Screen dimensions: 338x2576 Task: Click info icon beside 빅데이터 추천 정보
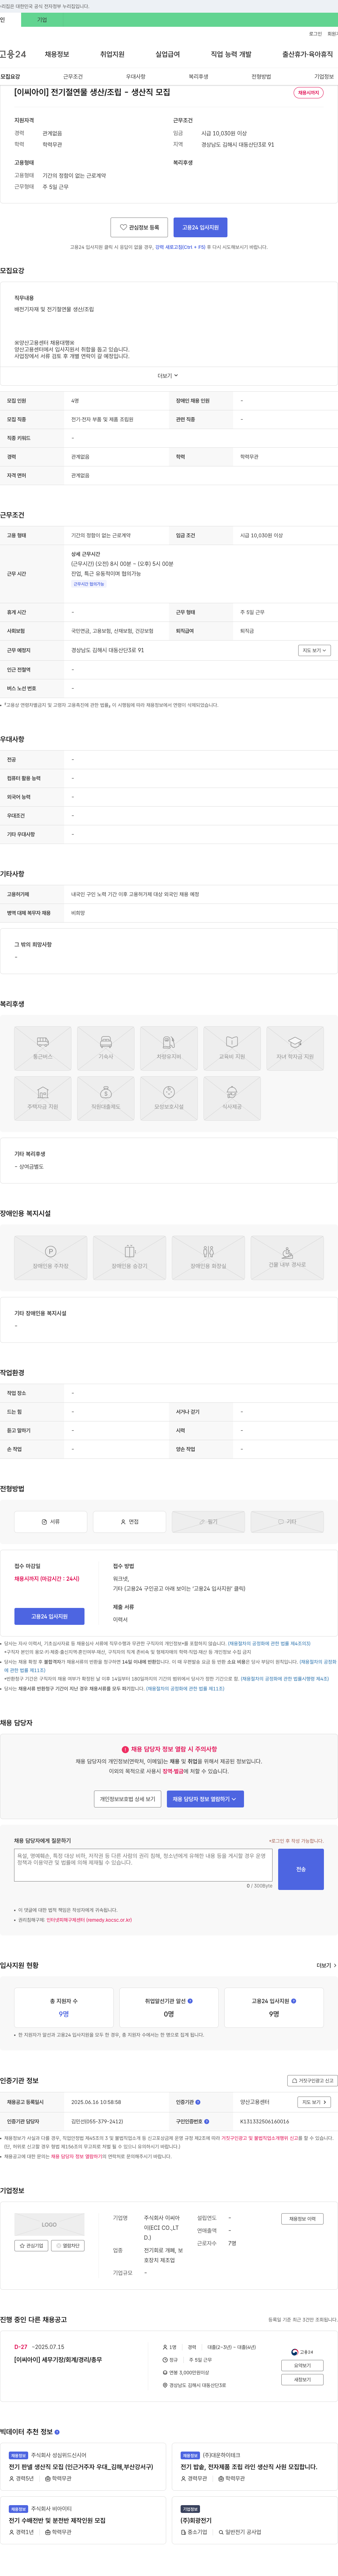[57, 2432]
